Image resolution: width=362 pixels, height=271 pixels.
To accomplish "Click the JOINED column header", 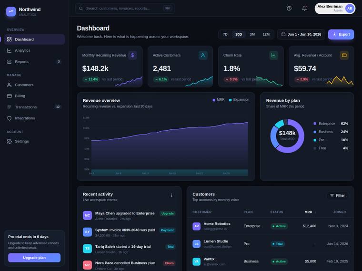I will coord(340,212).
